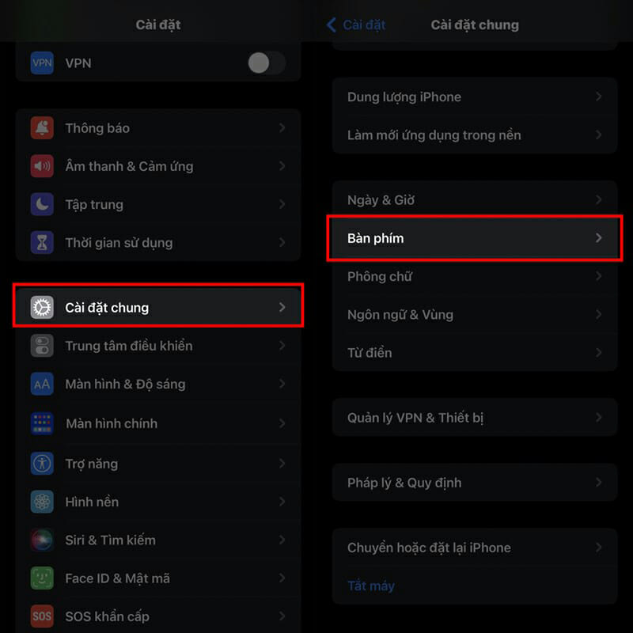Open the Bàn phím chevron arrow
Image resolution: width=633 pixels, height=633 pixels.
pos(599,238)
